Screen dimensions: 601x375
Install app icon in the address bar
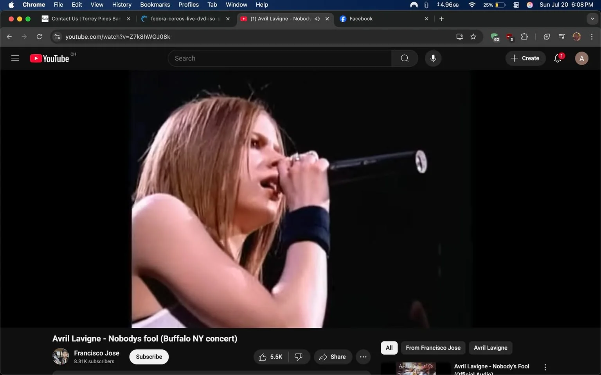tap(460, 37)
